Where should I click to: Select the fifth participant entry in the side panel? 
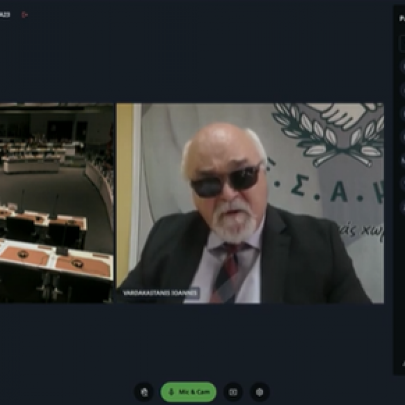(403, 160)
